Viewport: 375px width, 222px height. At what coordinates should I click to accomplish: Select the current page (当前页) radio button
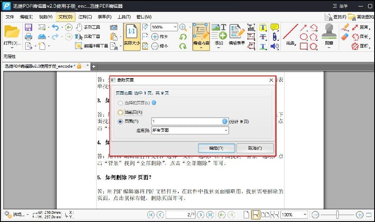(x=120, y=112)
